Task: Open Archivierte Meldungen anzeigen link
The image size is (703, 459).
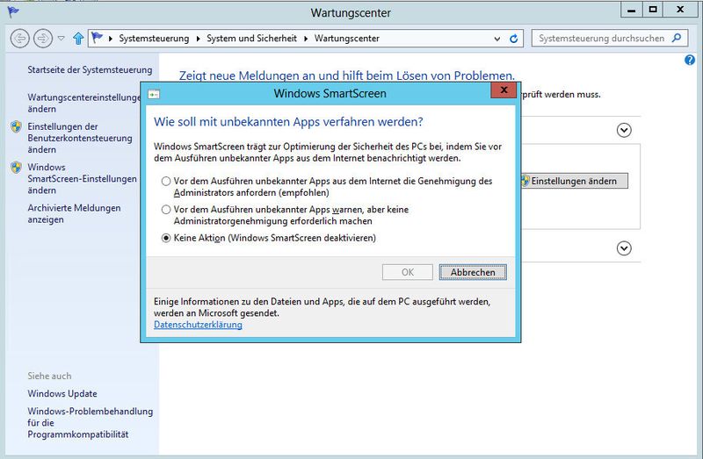Action: pyautogui.click(x=74, y=213)
